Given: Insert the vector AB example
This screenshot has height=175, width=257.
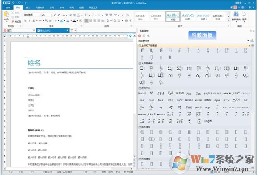Looking at the screenshot, I should [189, 115].
